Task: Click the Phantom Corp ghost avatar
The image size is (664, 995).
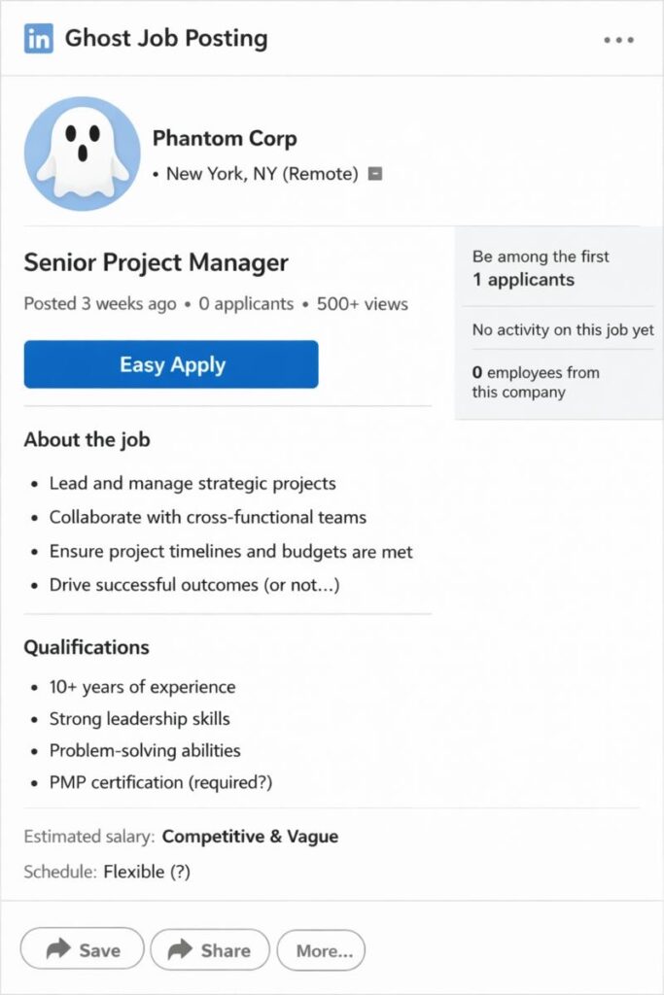Action: tap(82, 154)
